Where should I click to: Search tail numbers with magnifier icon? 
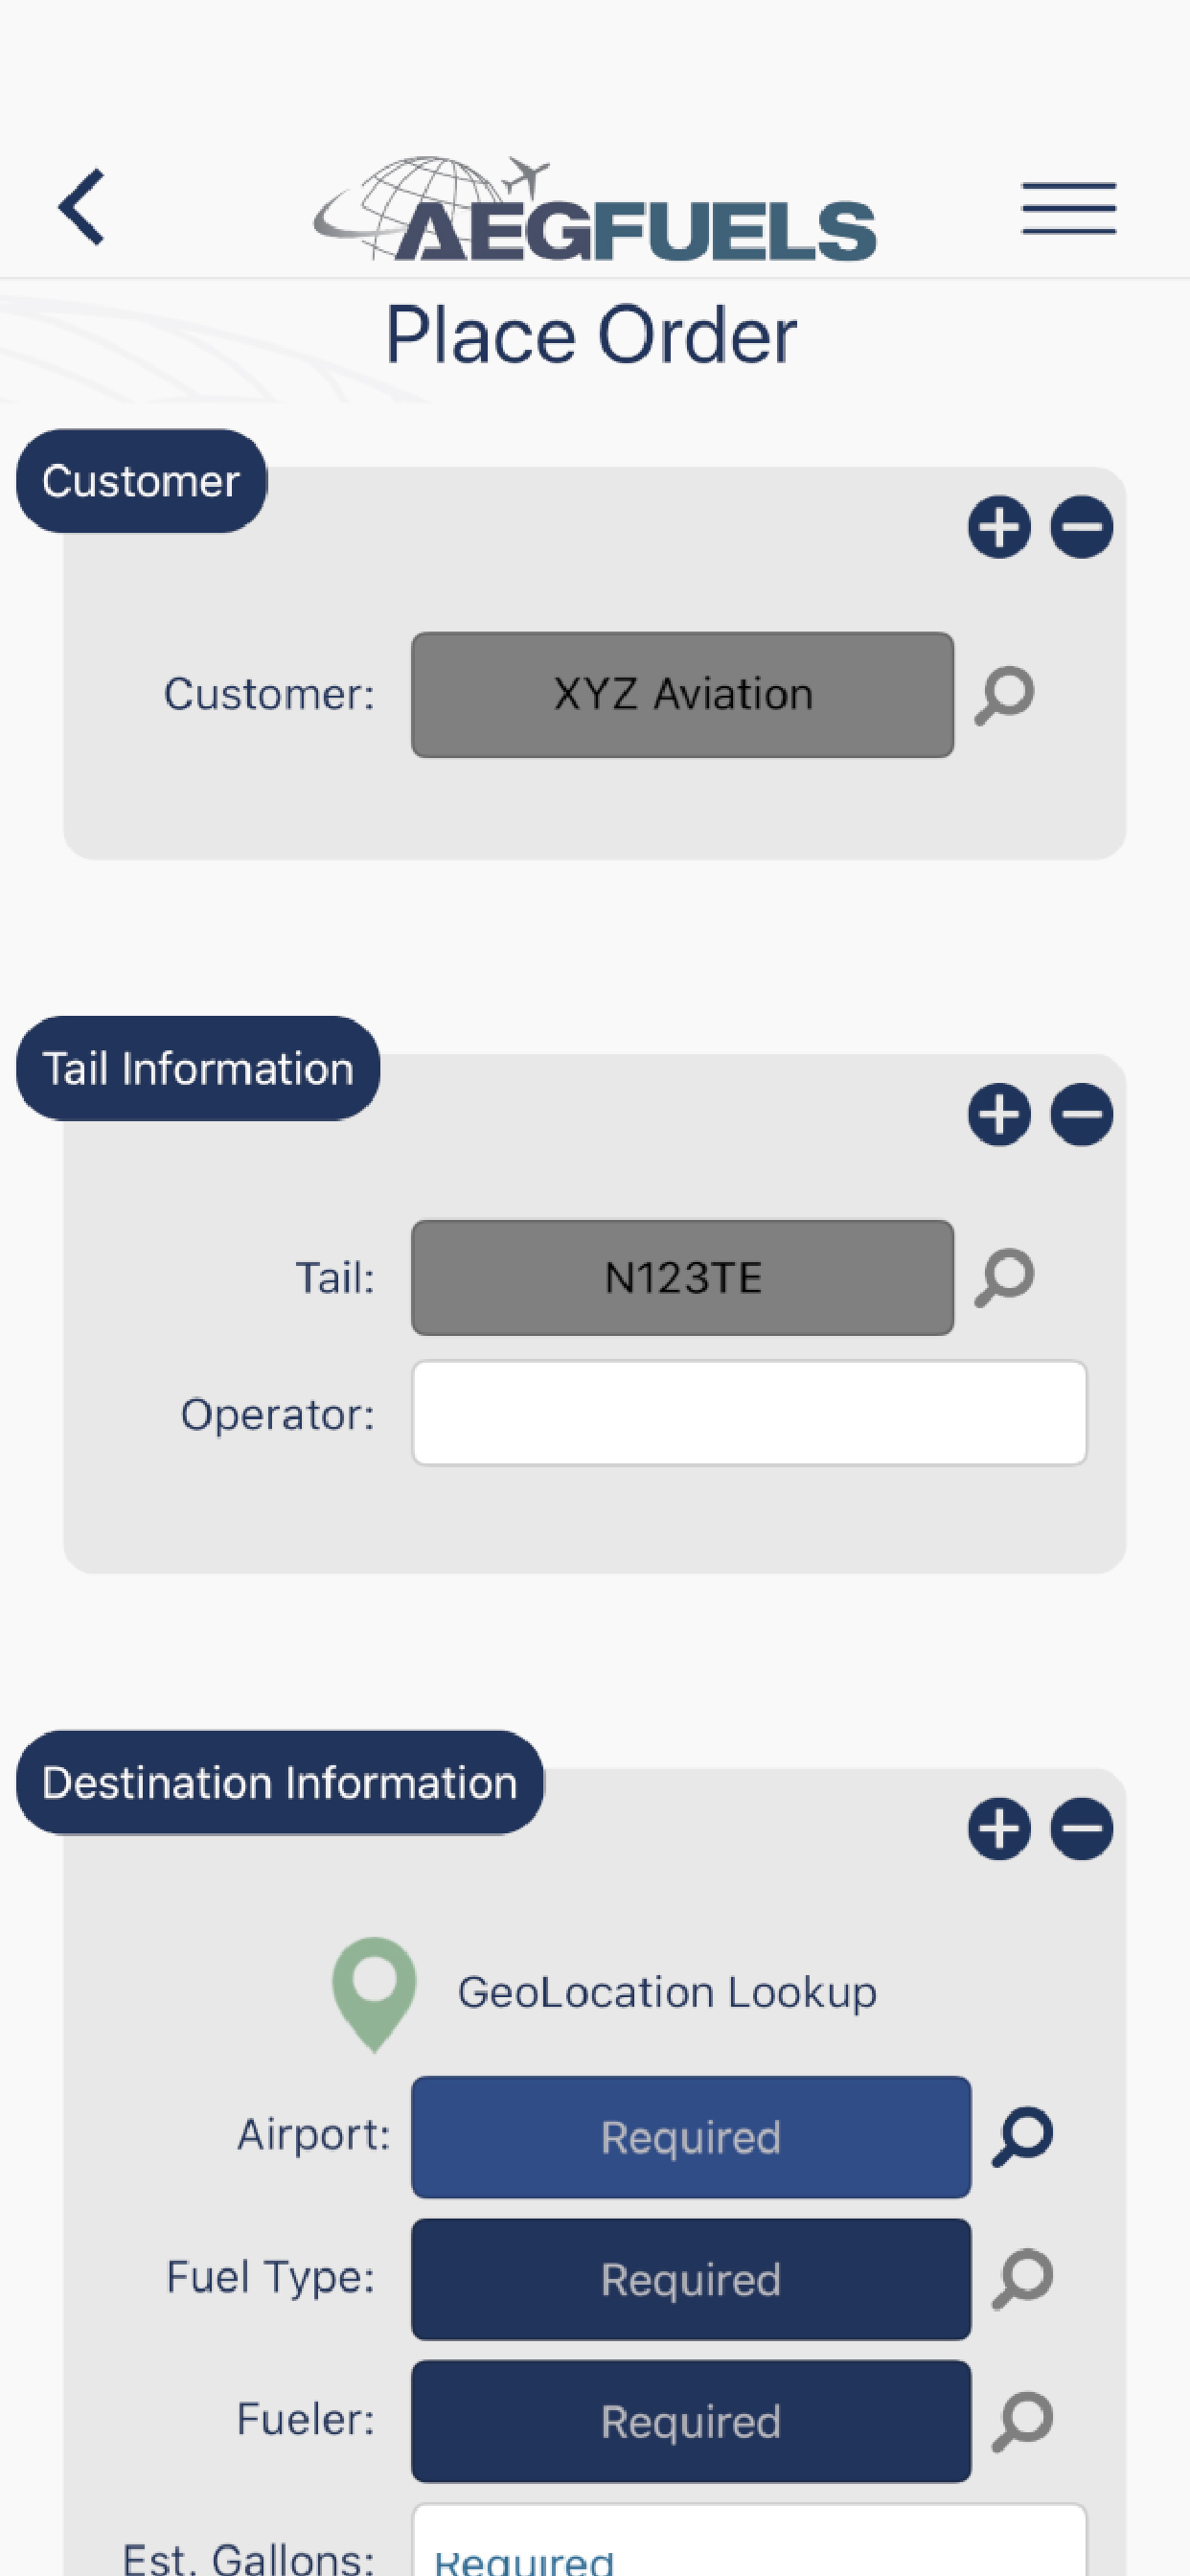tap(1004, 1277)
